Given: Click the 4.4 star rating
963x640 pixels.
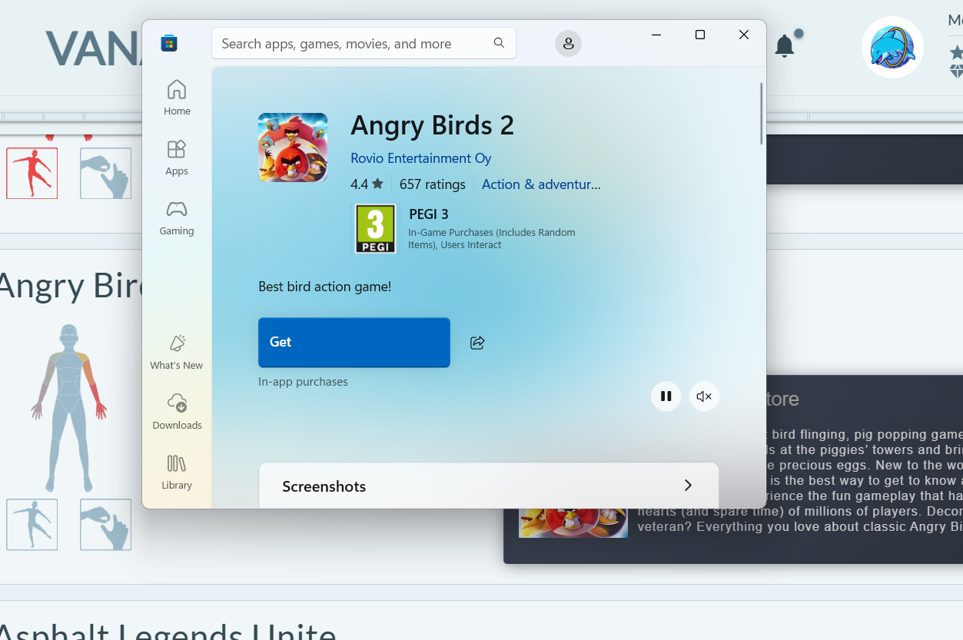Looking at the screenshot, I should point(367,184).
